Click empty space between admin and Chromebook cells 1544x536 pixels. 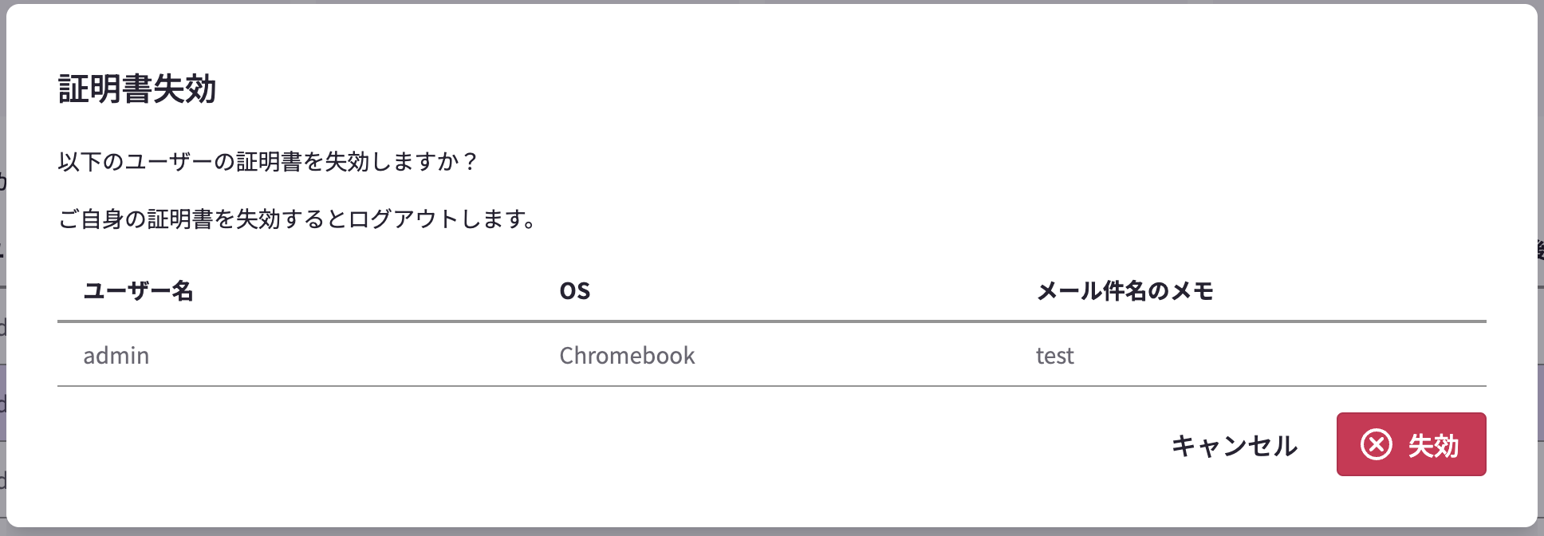[x=354, y=355]
